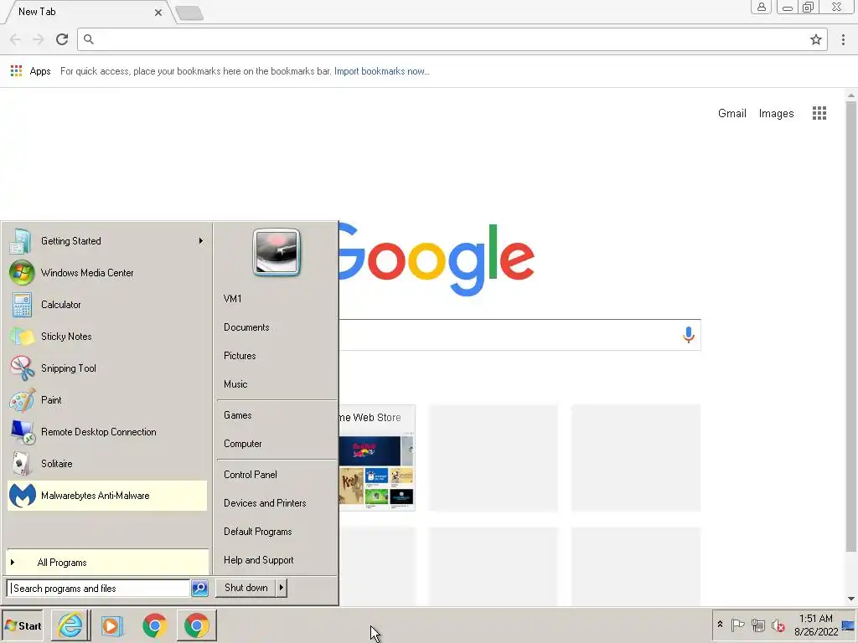
Task: Click Import bookmarks now link
Action: click(x=381, y=71)
